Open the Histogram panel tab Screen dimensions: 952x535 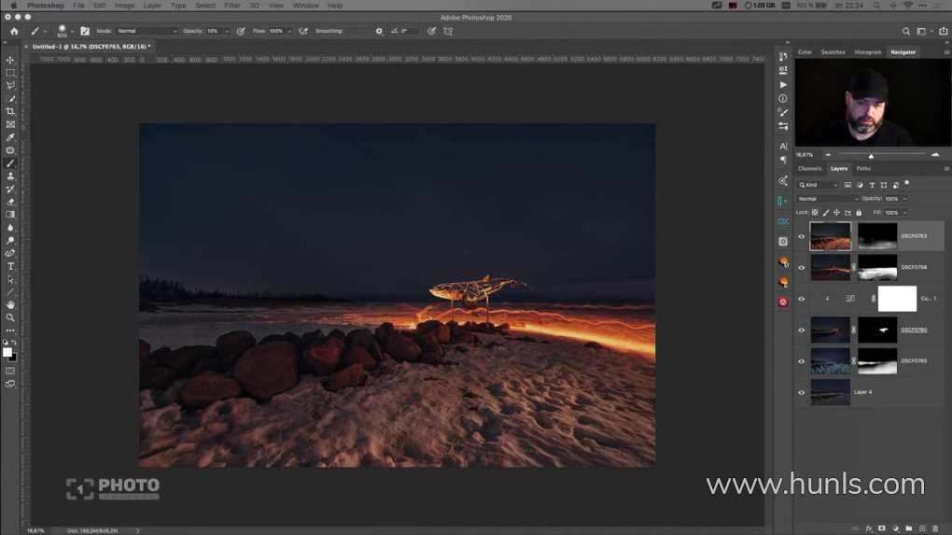867,52
